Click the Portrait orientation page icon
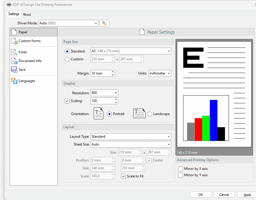Viewport: 256px width, 200px height. pos(99,113)
